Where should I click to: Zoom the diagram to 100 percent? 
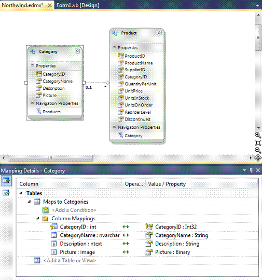click(258, 143)
